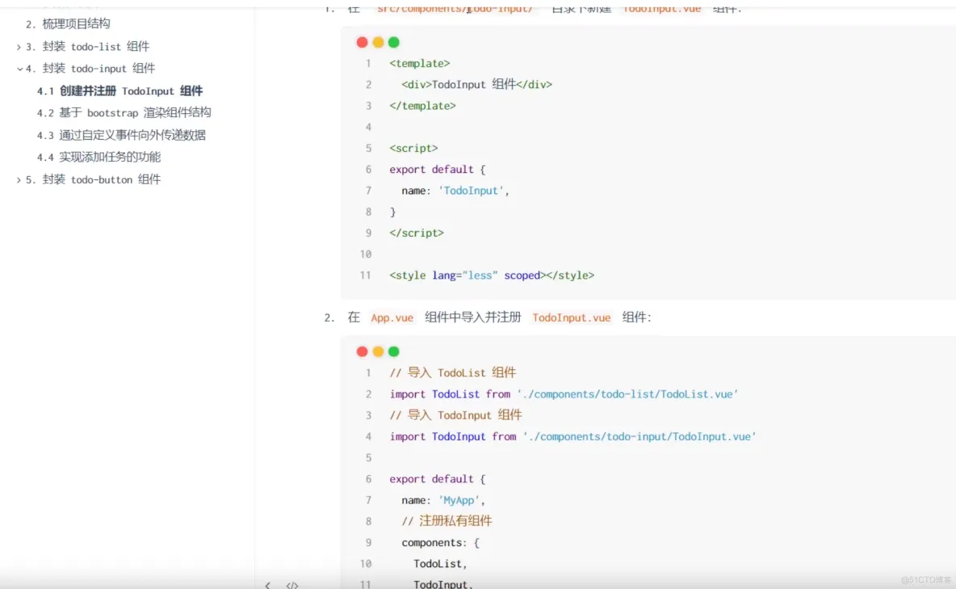The height and width of the screenshot is (589, 956).
Task: Click the name: 'MyApp' code line
Action: pos(443,500)
